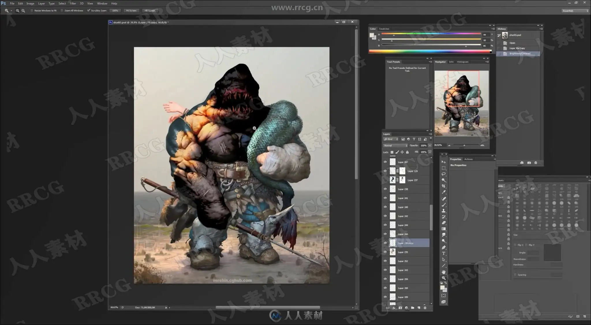The height and width of the screenshot is (325, 591).
Task: Open the layer Opacity slider dropdown
Action: [430, 145]
